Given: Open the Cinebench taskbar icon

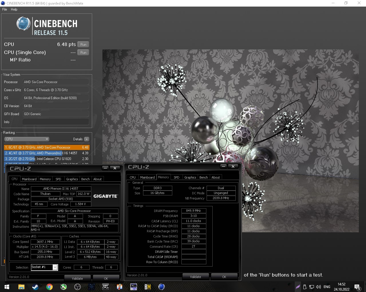Looking at the screenshot, I should [x=161, y=287].
